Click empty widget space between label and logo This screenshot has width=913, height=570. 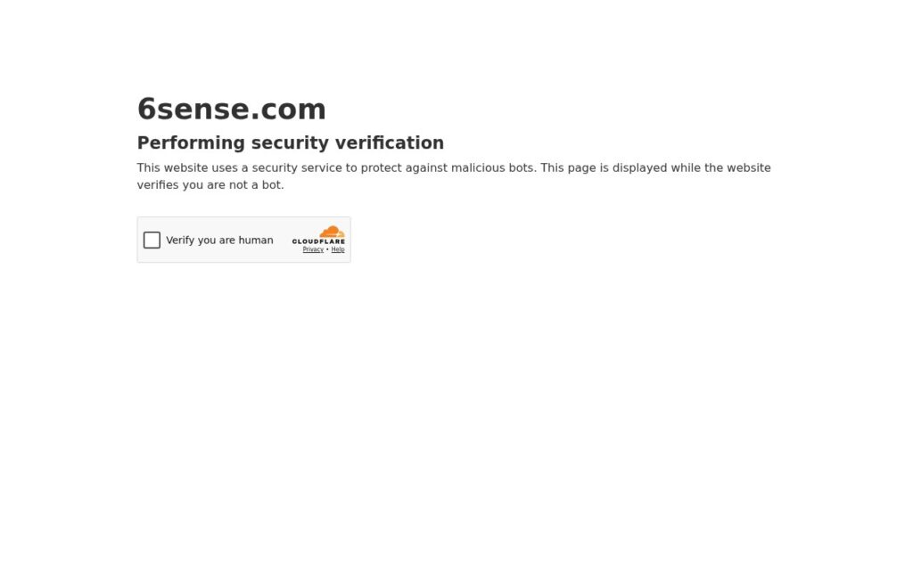click(x=283, y=240)
